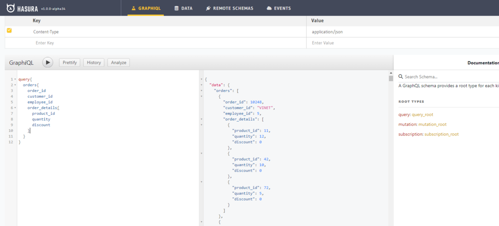Click the search magnifier in Documentation
The width and height of the screenshot is (499, 226).
click(401, 76)
